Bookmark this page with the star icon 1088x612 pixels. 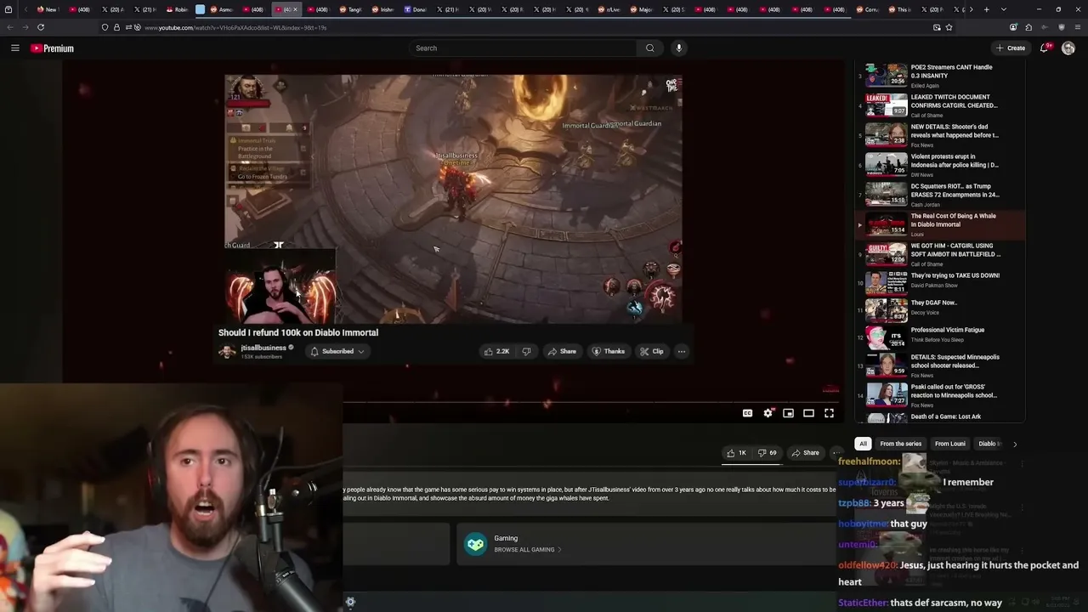coord(949,27)
